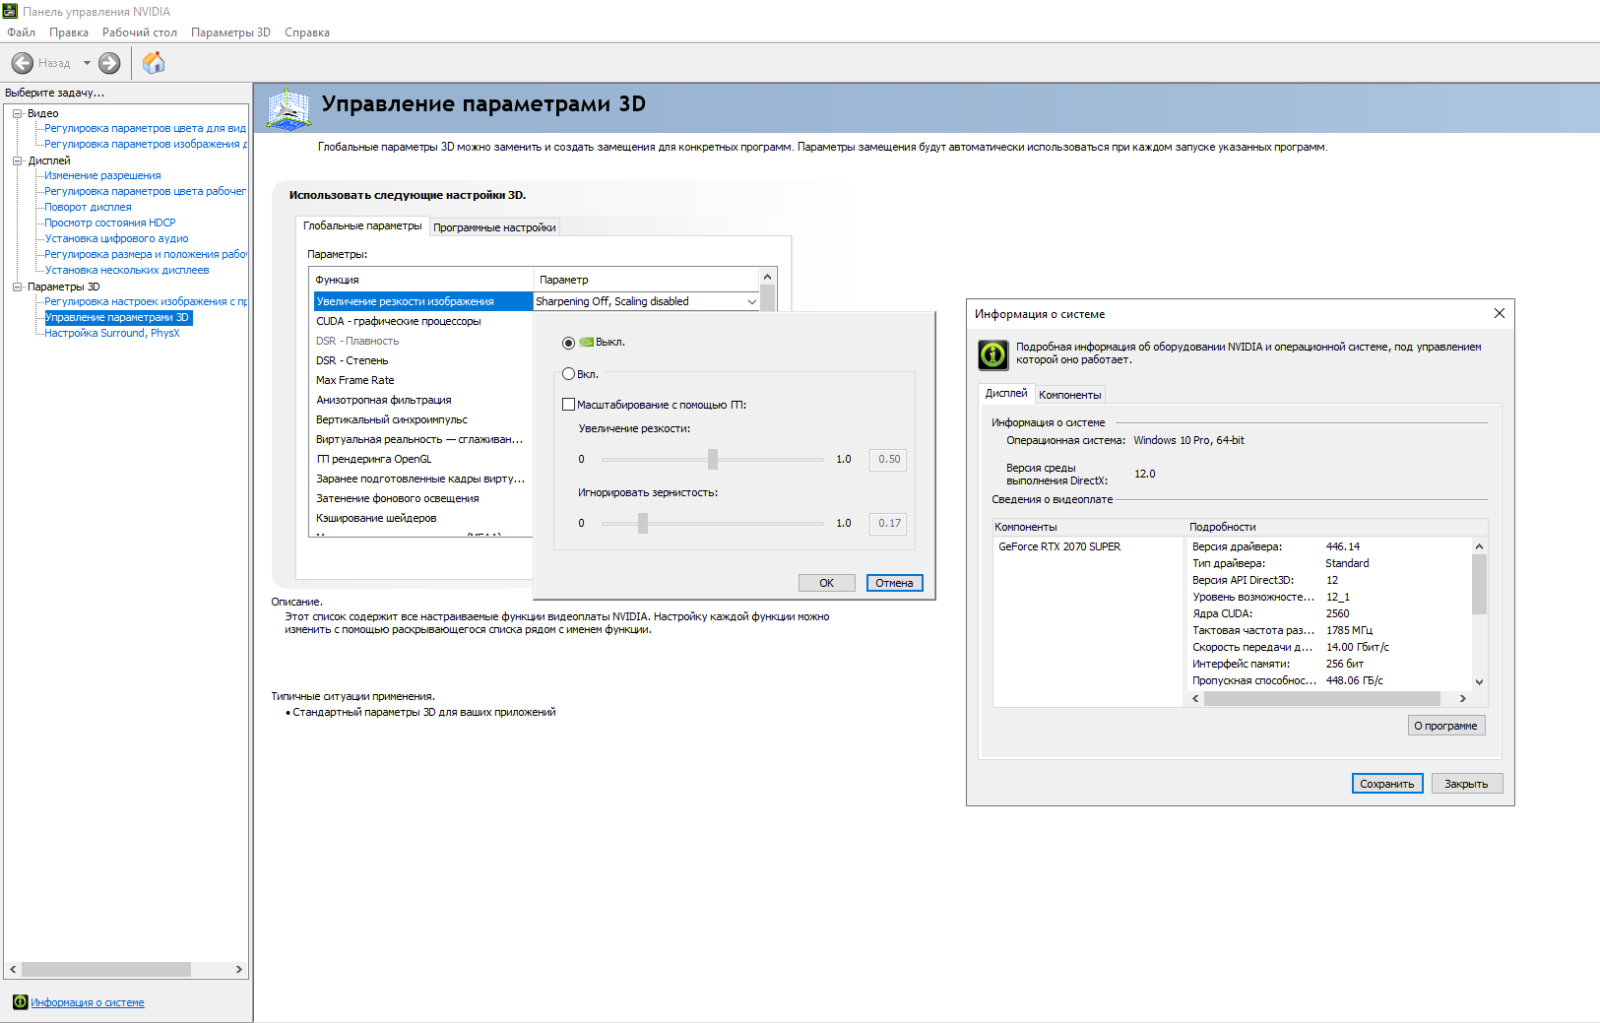The image size is (1600, 1023).
Task: Click the grain value field showing 0.17
Action: coord(888,523)
